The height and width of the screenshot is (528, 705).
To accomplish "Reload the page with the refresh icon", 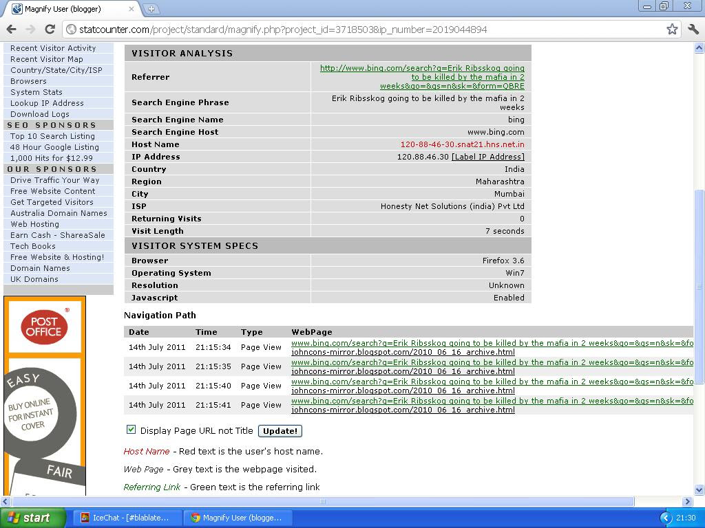I will 50,30.
